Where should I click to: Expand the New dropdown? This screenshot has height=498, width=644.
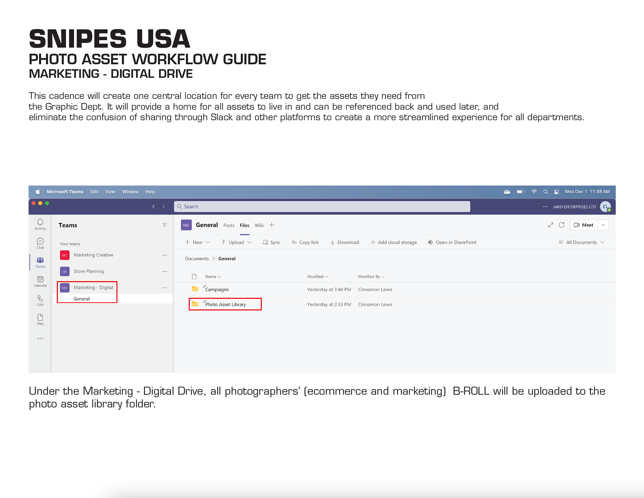tap(198, 242)
